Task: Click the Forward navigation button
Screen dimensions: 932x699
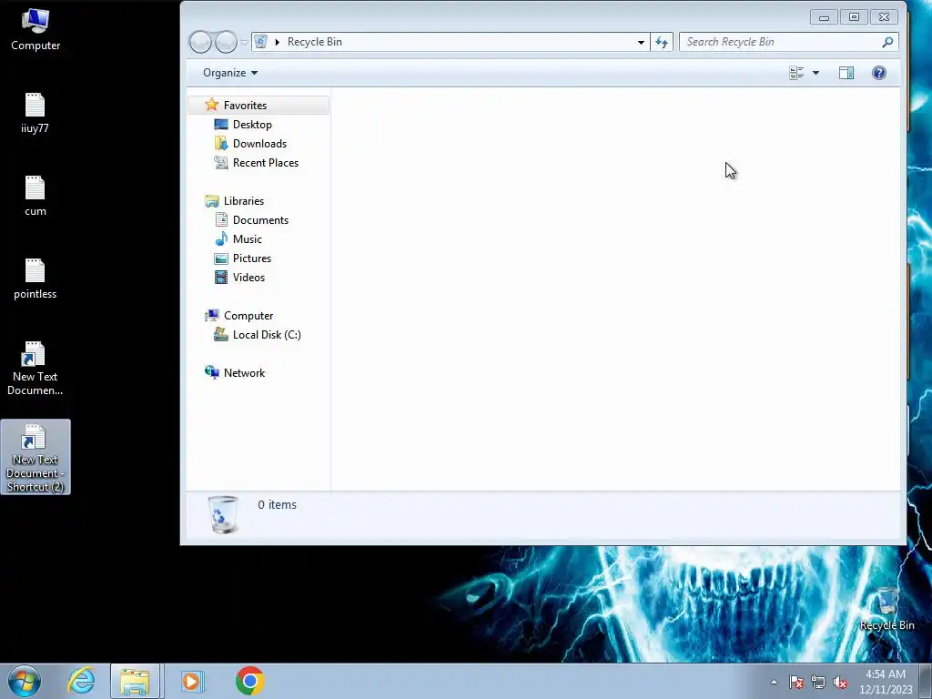Action: [226, 42]
